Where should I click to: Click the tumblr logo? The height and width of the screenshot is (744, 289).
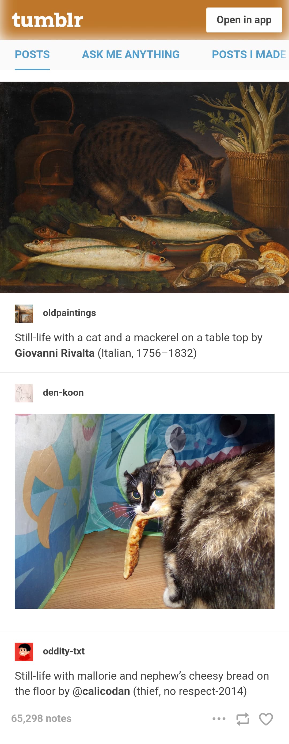[48, 20]
